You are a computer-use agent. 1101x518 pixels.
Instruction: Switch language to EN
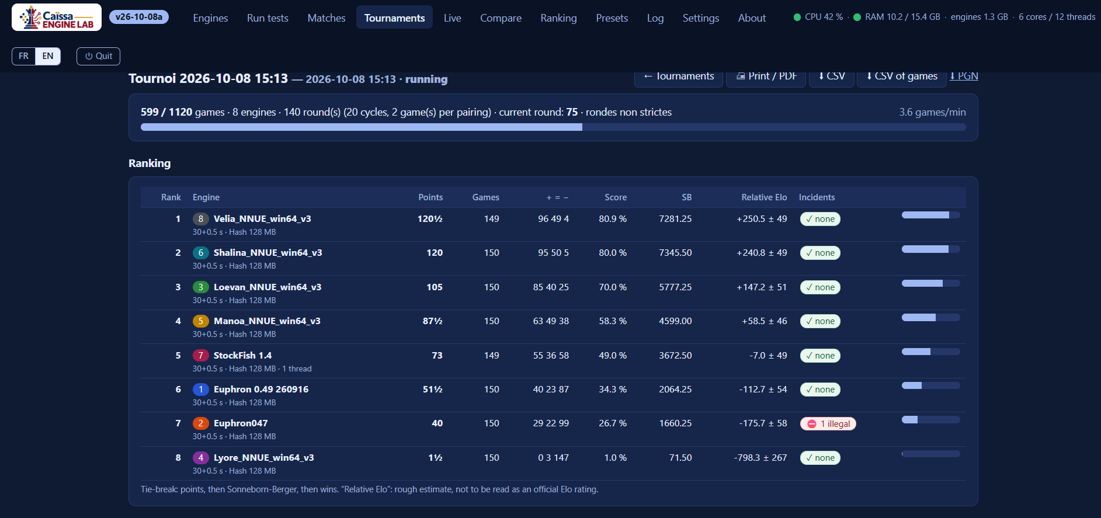(48, 56)
